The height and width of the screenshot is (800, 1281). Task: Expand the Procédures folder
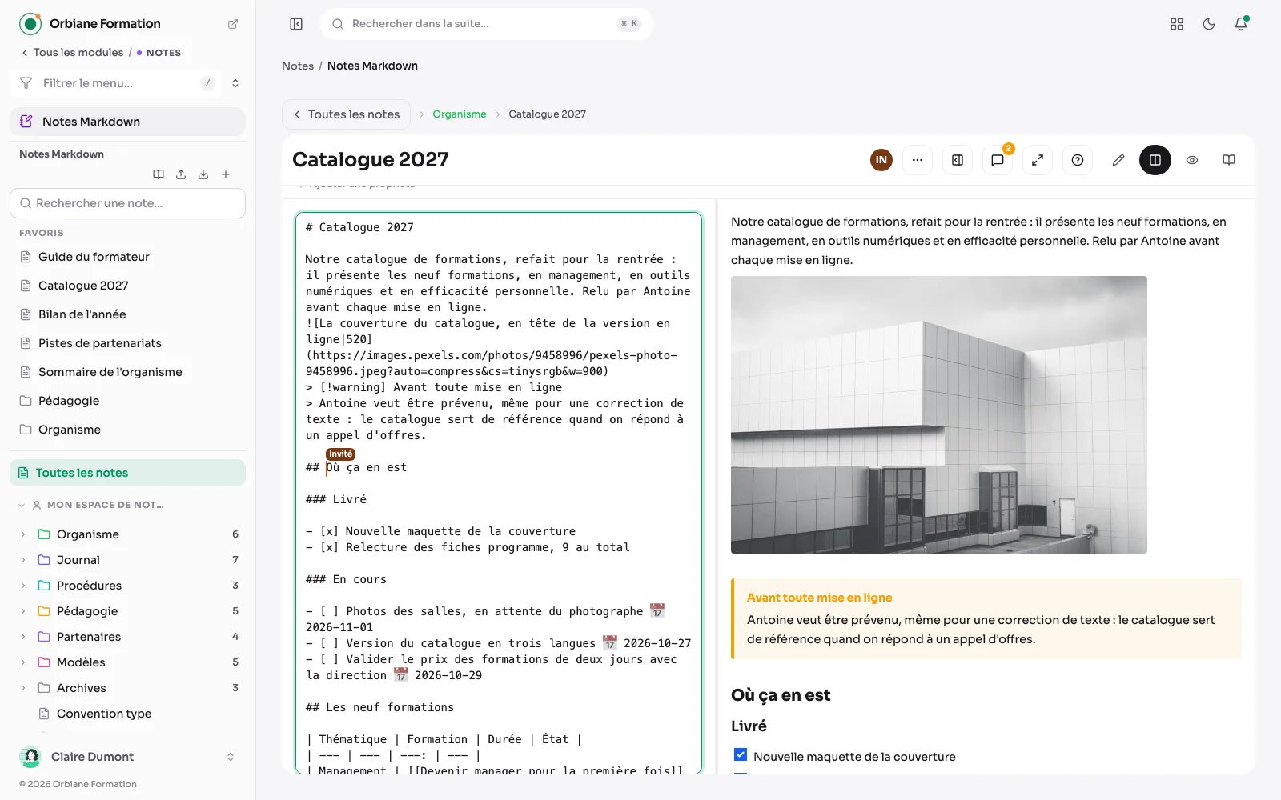[22, 586]
